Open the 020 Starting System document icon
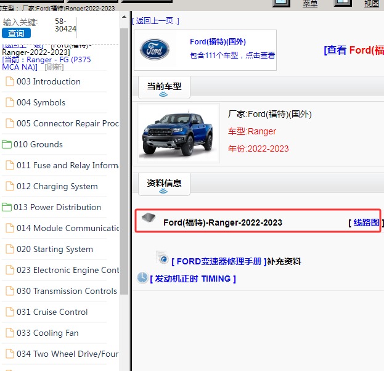This screenshot has height=371, width=384. 10,249
